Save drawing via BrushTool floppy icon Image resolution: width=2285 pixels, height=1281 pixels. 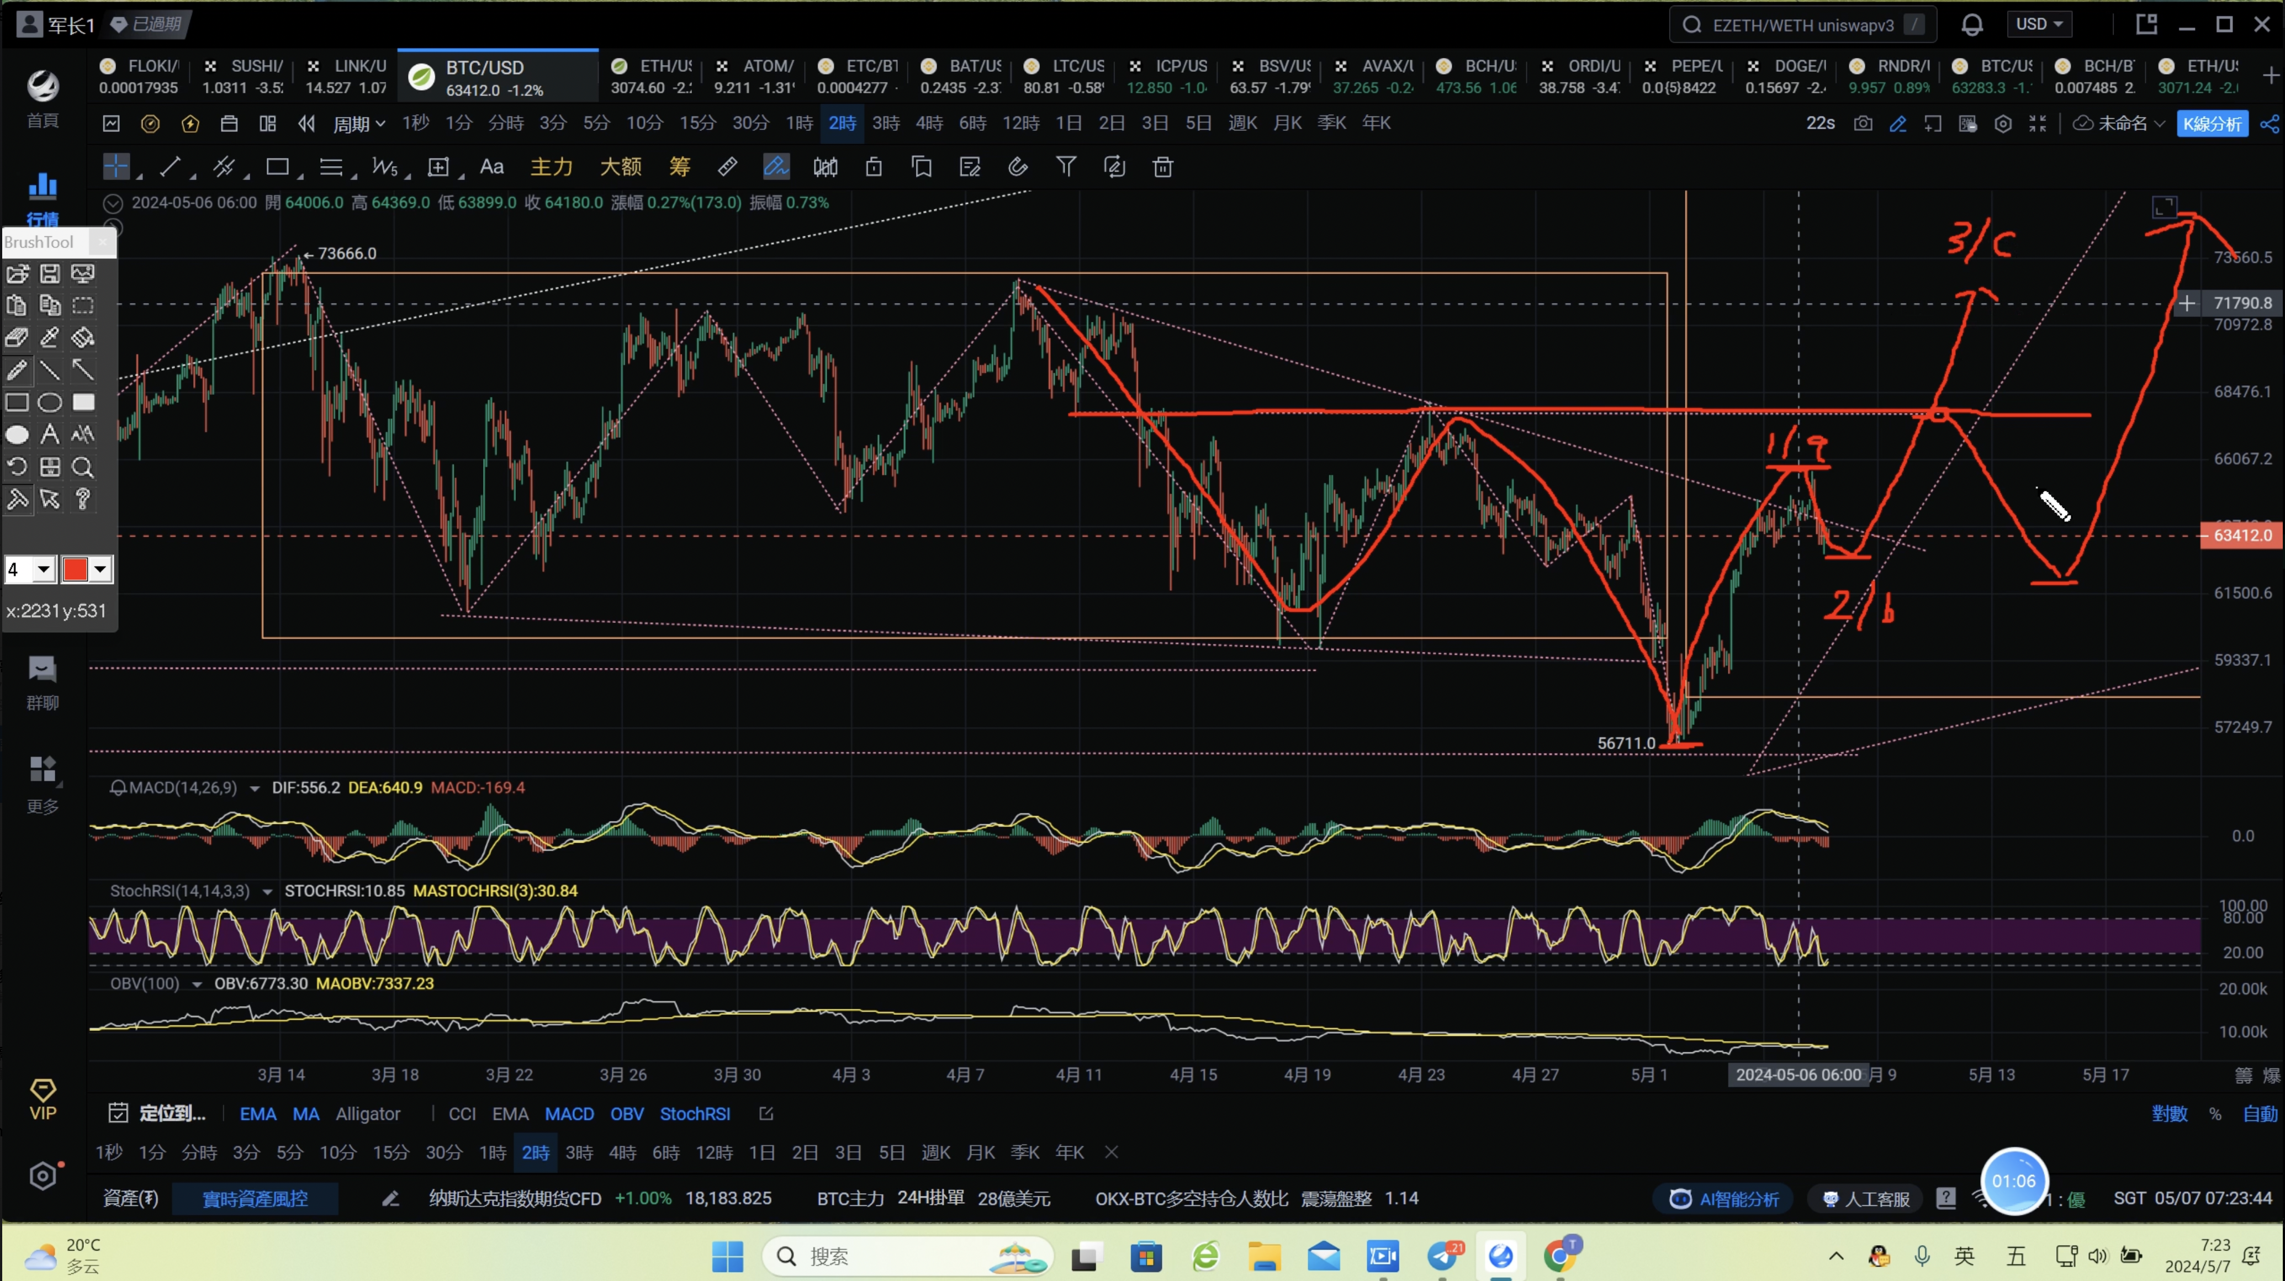tap(50, 273)
